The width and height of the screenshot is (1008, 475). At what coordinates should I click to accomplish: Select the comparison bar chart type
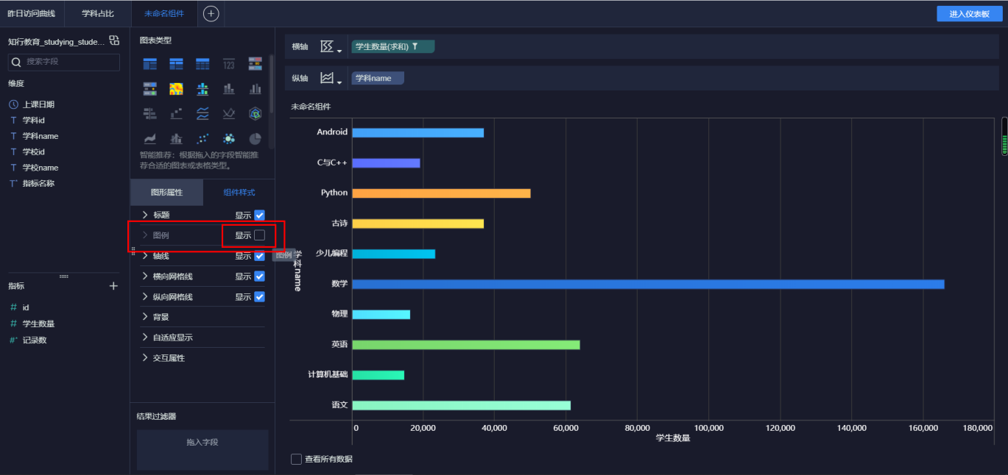pyautogui.click(x=149, y=113)
